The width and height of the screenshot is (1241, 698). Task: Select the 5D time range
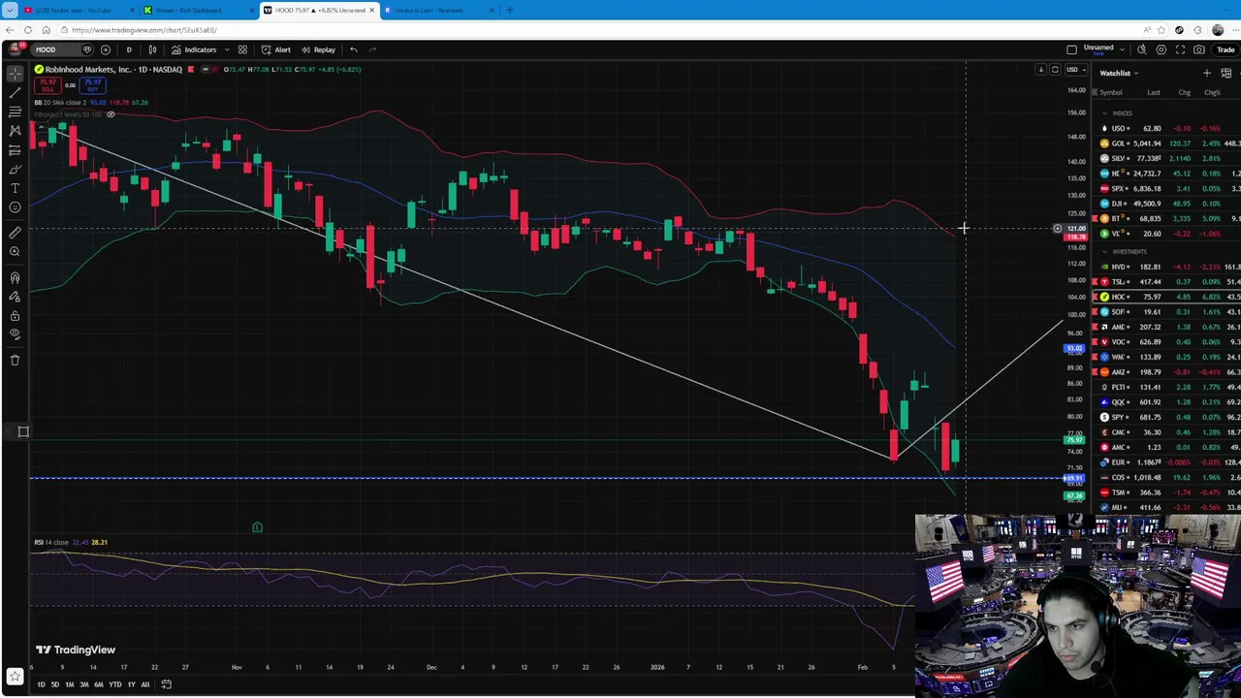pos(54,684)
